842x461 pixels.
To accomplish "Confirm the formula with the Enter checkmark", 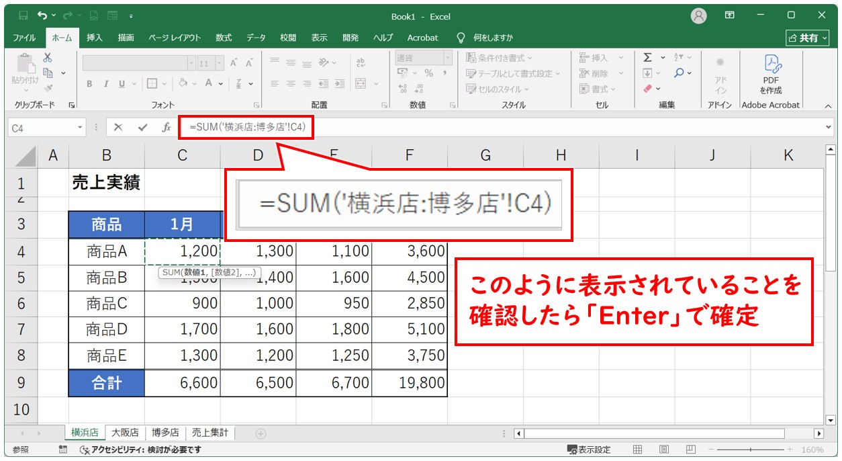I will [142, 127].
